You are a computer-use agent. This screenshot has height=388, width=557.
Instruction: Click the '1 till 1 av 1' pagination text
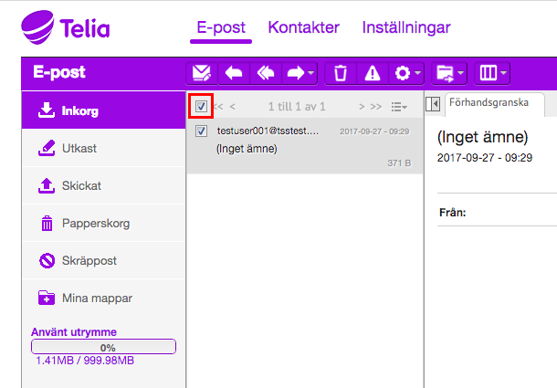point(297,107)
